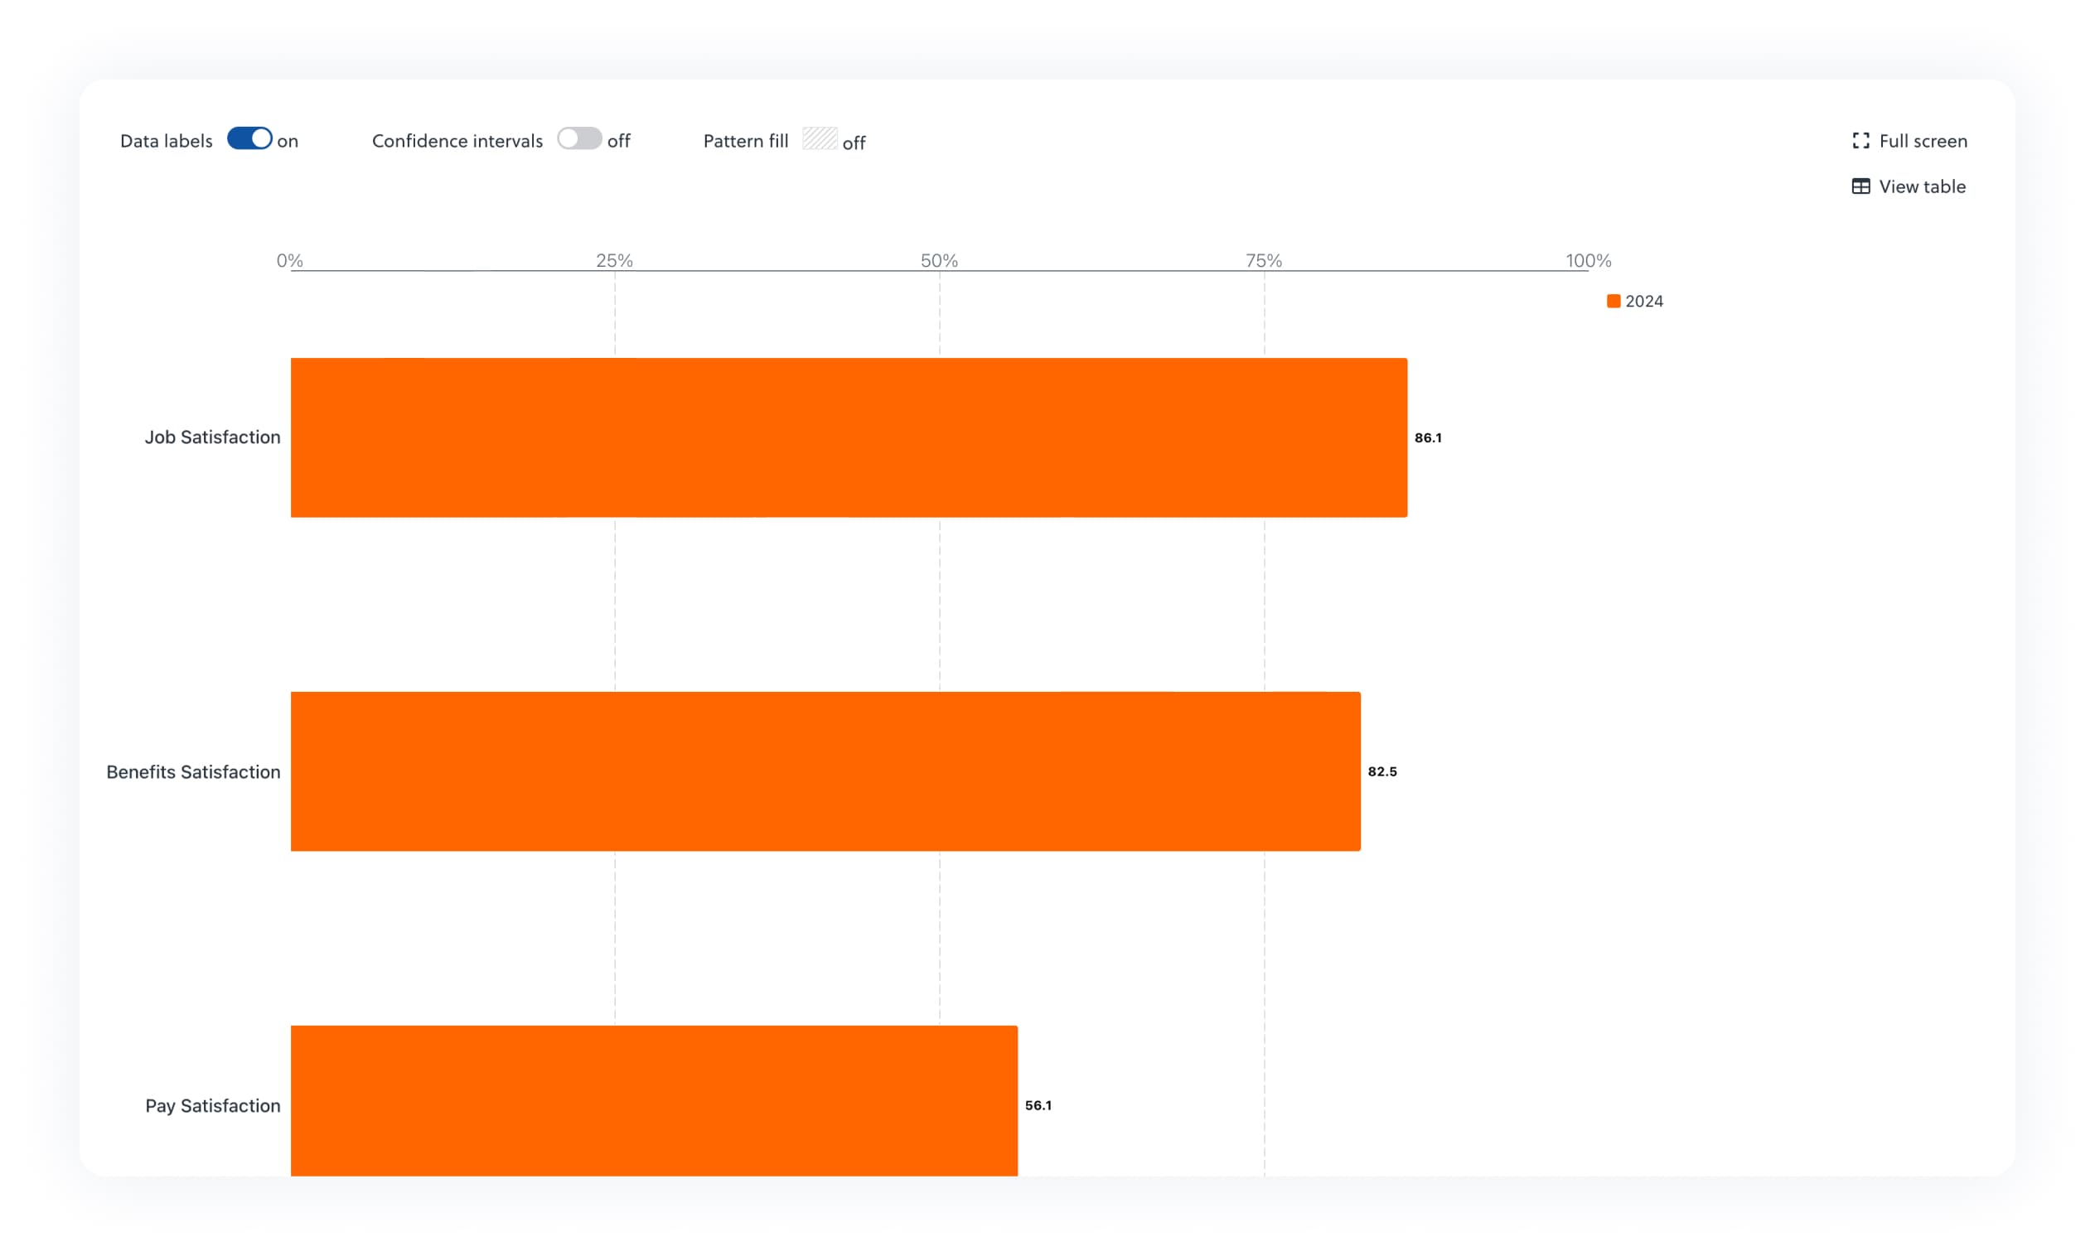Click the Full screen text link
This screenshot has height=1256, width=2095.
coord(1923,141)
